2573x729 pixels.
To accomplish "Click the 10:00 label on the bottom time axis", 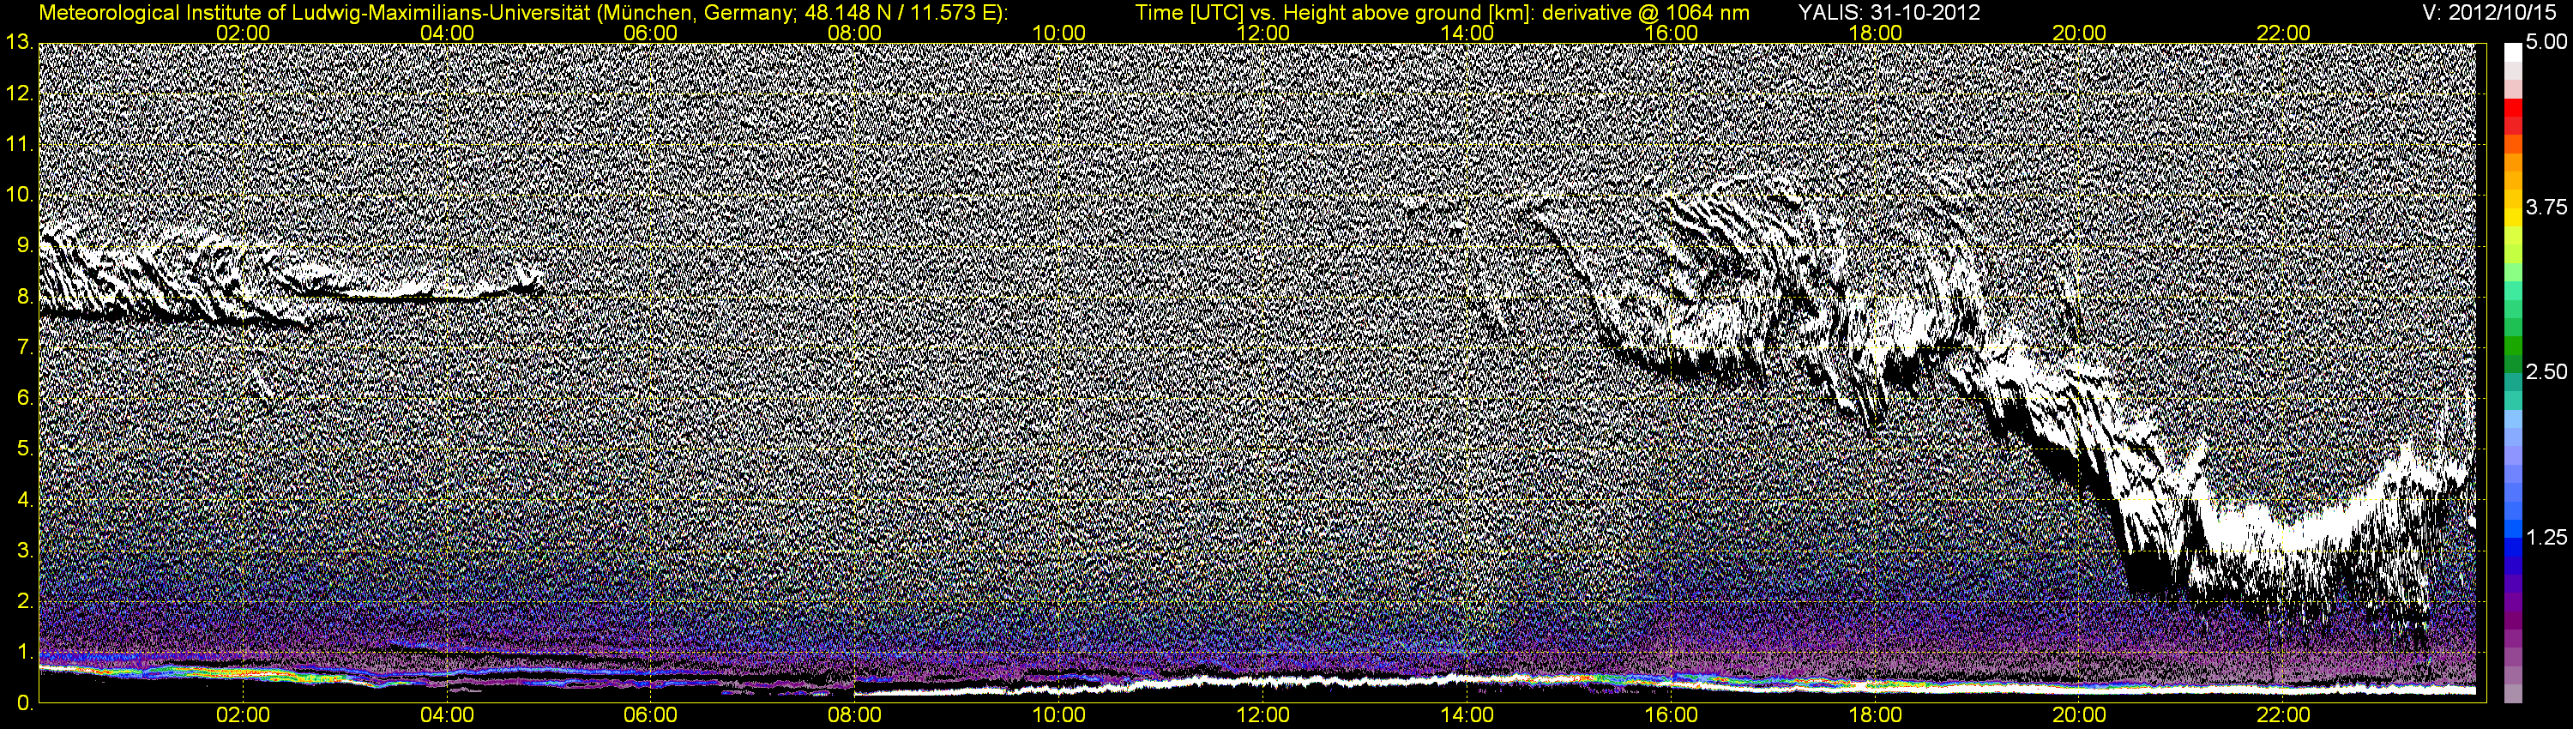I will coord(1058,716).
